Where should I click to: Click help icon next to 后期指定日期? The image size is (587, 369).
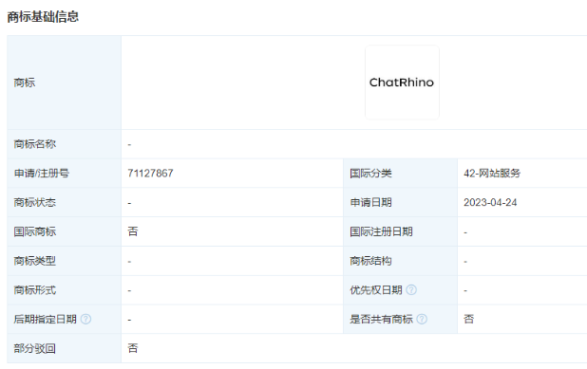tap(85, 320)
